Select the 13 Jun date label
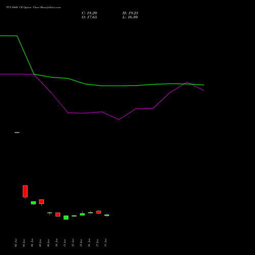This screenshot has width=255, height=255. point(81,243)
